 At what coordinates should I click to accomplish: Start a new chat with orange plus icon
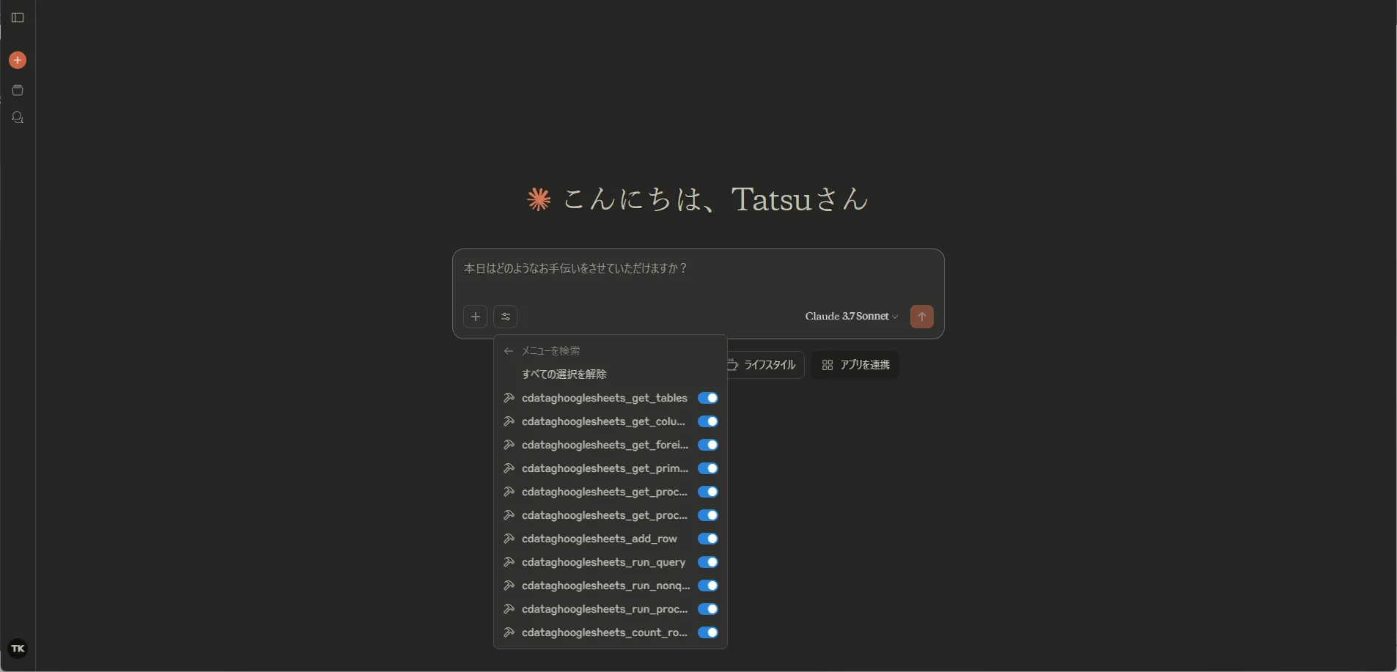pos(18,60)
